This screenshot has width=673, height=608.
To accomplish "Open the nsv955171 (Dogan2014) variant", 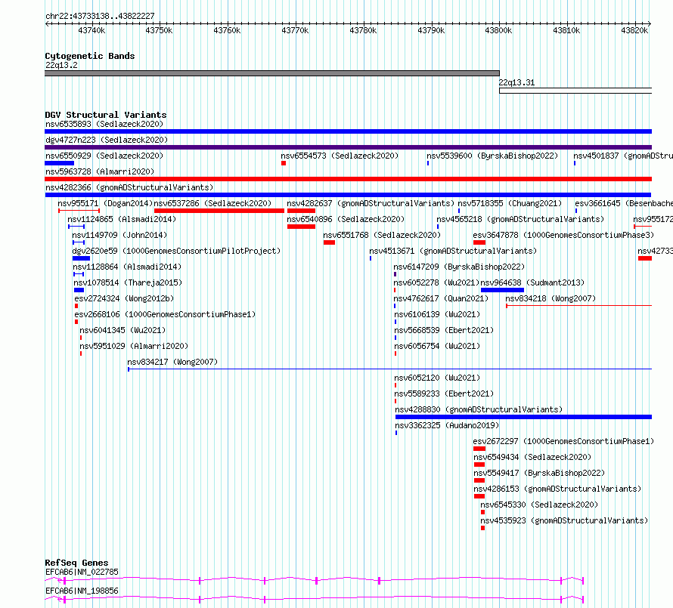I will [105, 204].
